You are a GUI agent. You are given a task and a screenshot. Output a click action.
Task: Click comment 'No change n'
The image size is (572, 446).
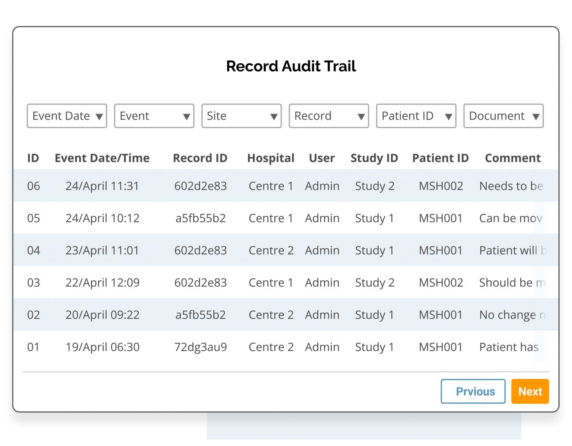point(512,315)
